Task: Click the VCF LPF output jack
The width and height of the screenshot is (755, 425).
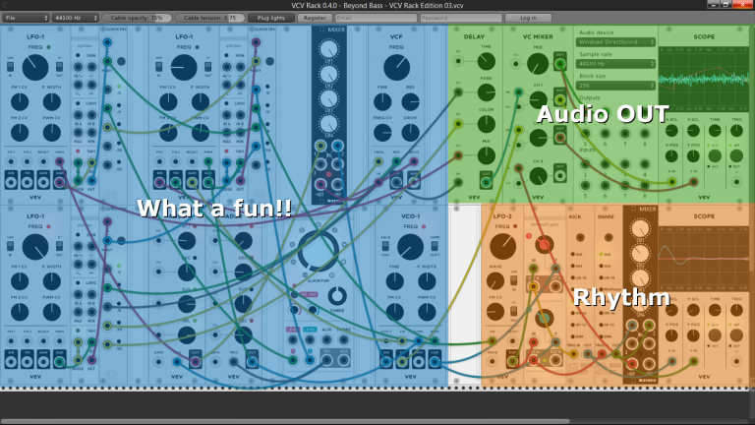Action: 396,182
